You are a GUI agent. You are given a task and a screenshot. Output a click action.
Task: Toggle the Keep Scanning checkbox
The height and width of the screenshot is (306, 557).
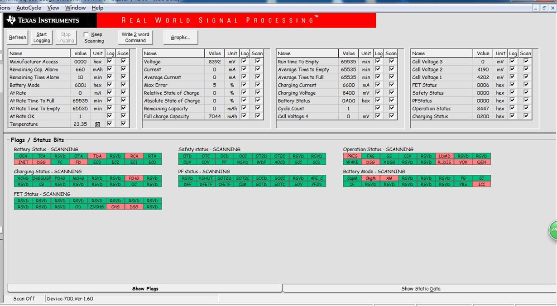pyautogui.click(x=86, y=34)
